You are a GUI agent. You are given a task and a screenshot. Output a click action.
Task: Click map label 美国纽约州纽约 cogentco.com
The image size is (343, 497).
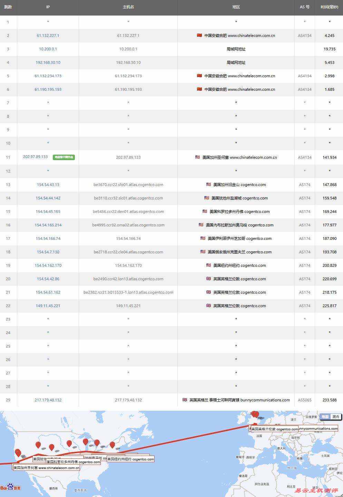(x=130, y=459)
